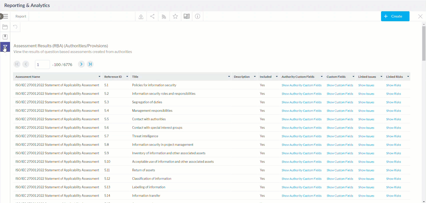Click the export report icon
This screenshot has height=203, width=426.
pyautogui.click(x=141, y=16)
